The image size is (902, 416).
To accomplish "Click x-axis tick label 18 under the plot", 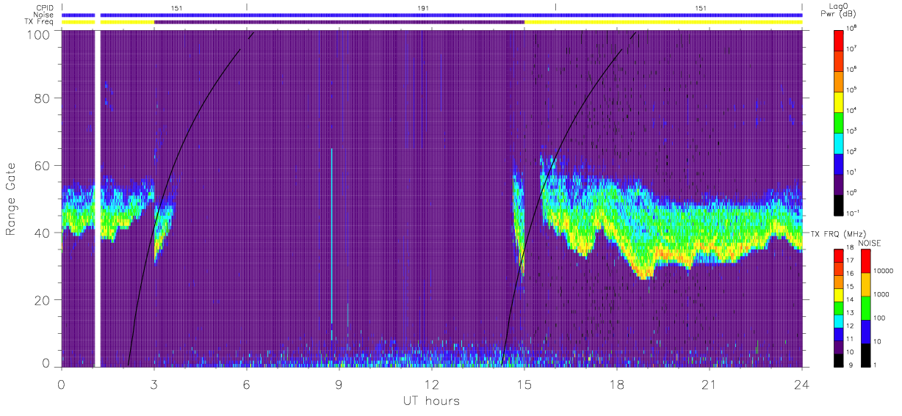I will point(617,384).
